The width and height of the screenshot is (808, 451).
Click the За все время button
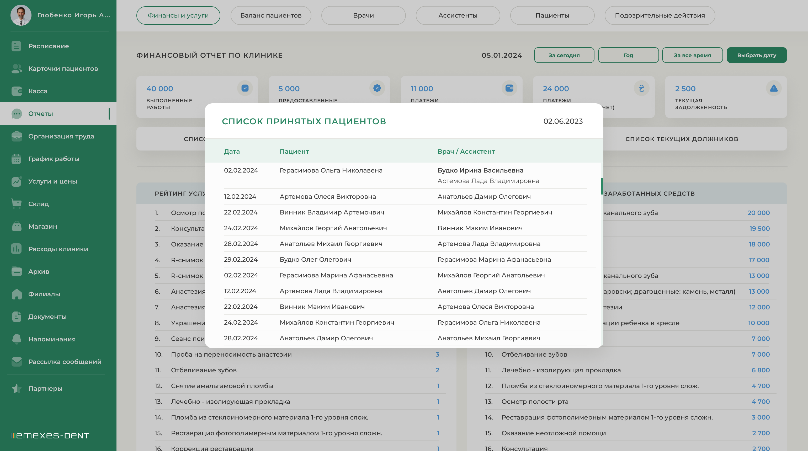point(692,55)
